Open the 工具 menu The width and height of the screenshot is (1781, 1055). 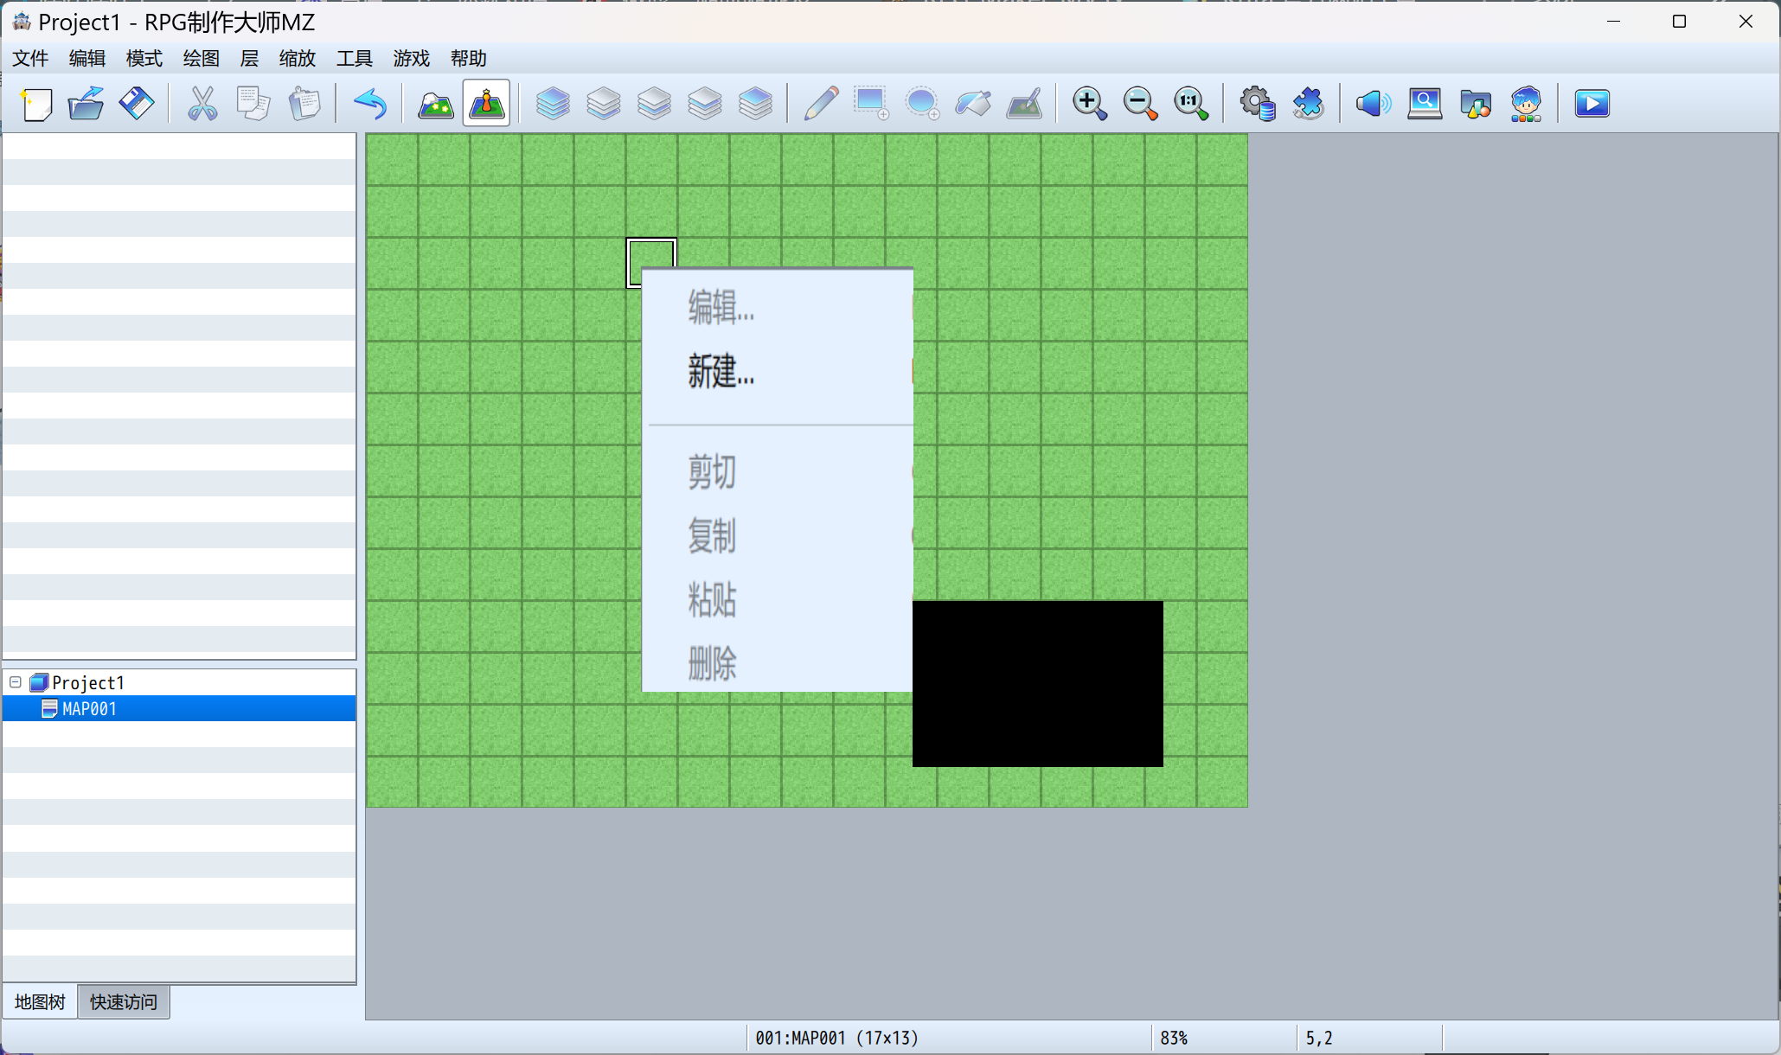tap(355, 58)
